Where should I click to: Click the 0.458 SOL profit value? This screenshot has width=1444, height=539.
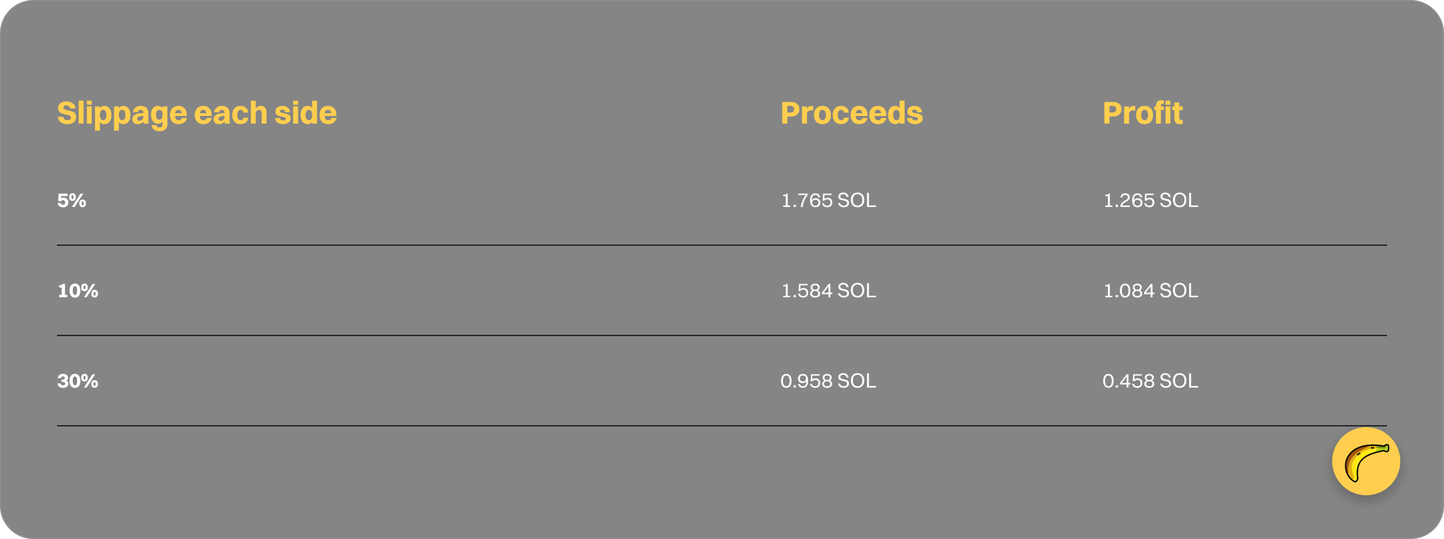[x=1150, y=381]
